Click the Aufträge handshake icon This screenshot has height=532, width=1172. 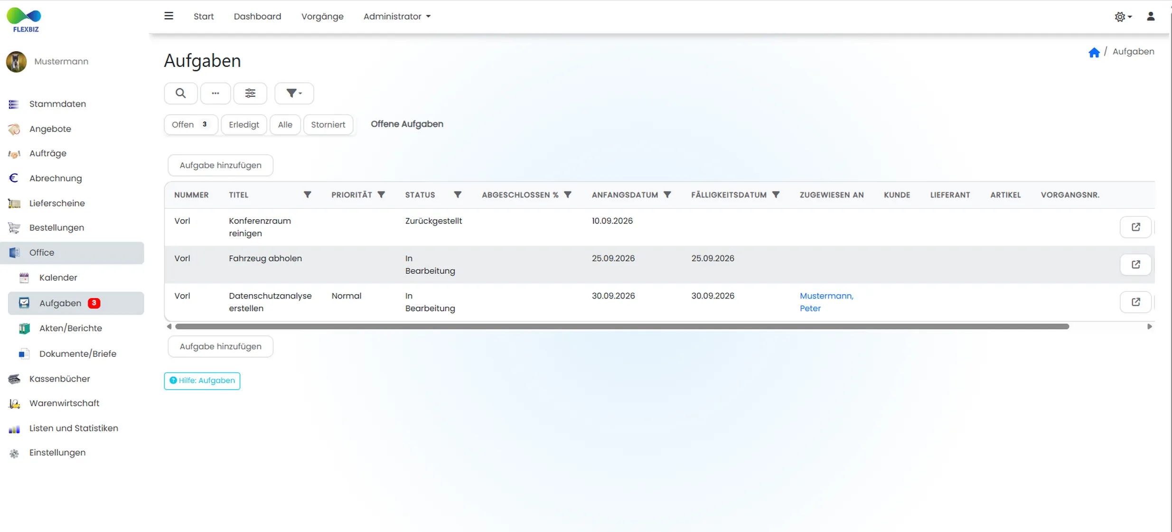14,154
